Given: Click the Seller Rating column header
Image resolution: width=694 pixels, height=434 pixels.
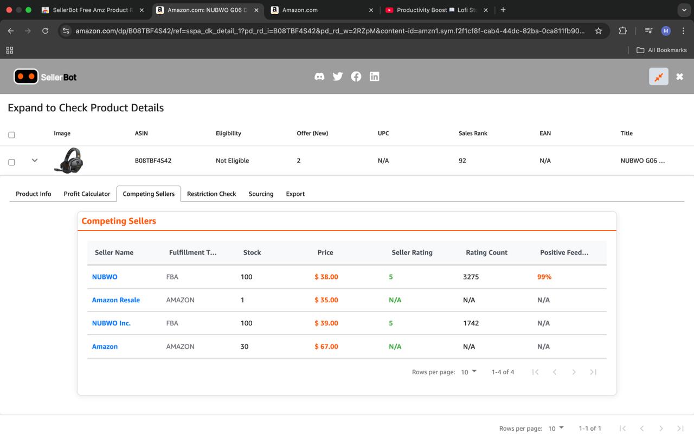Looking at the screenshot, I should click(x=412, y=252).
